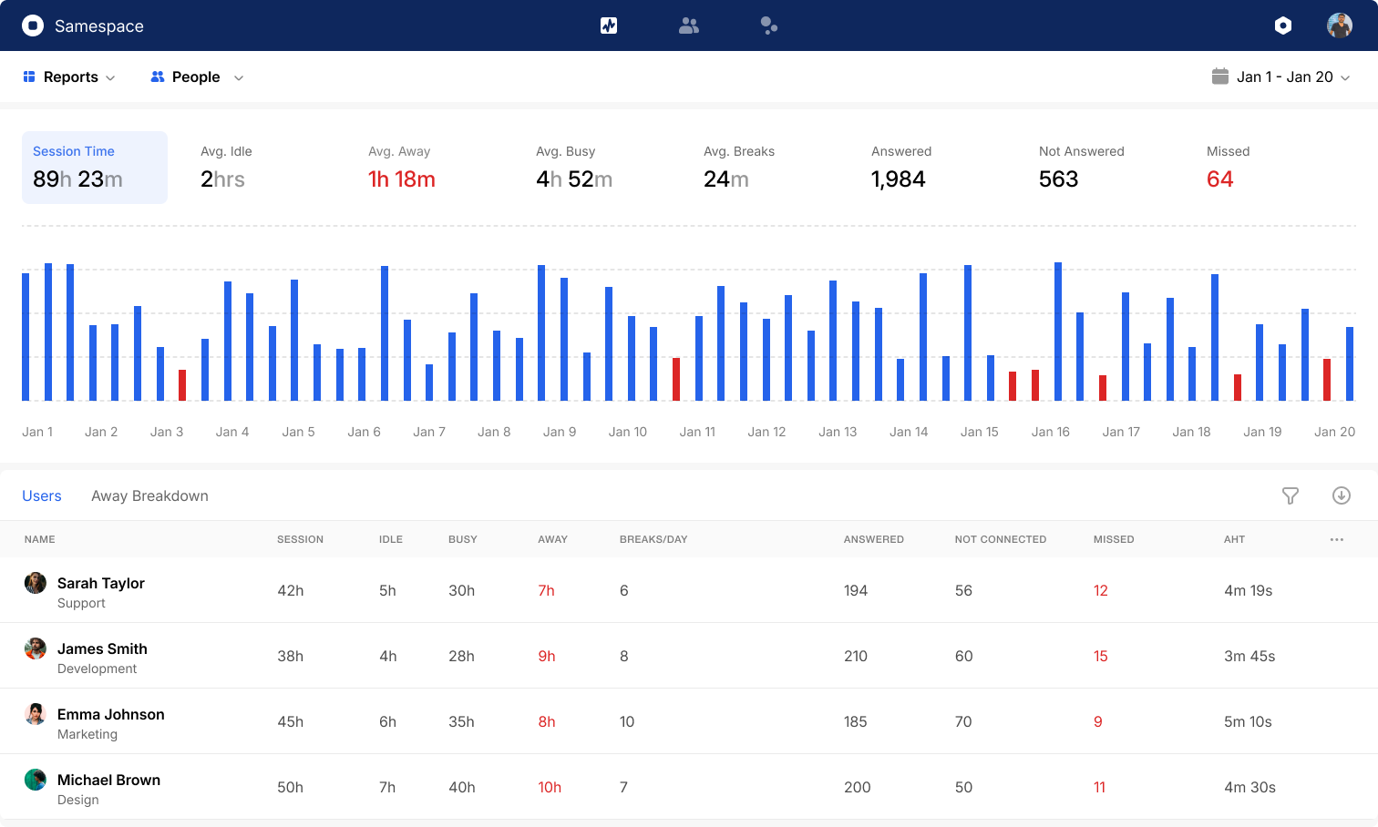Select the Avg. Idle metric
The height and width of the screenshot is (827, 1378).
[226, 168]
